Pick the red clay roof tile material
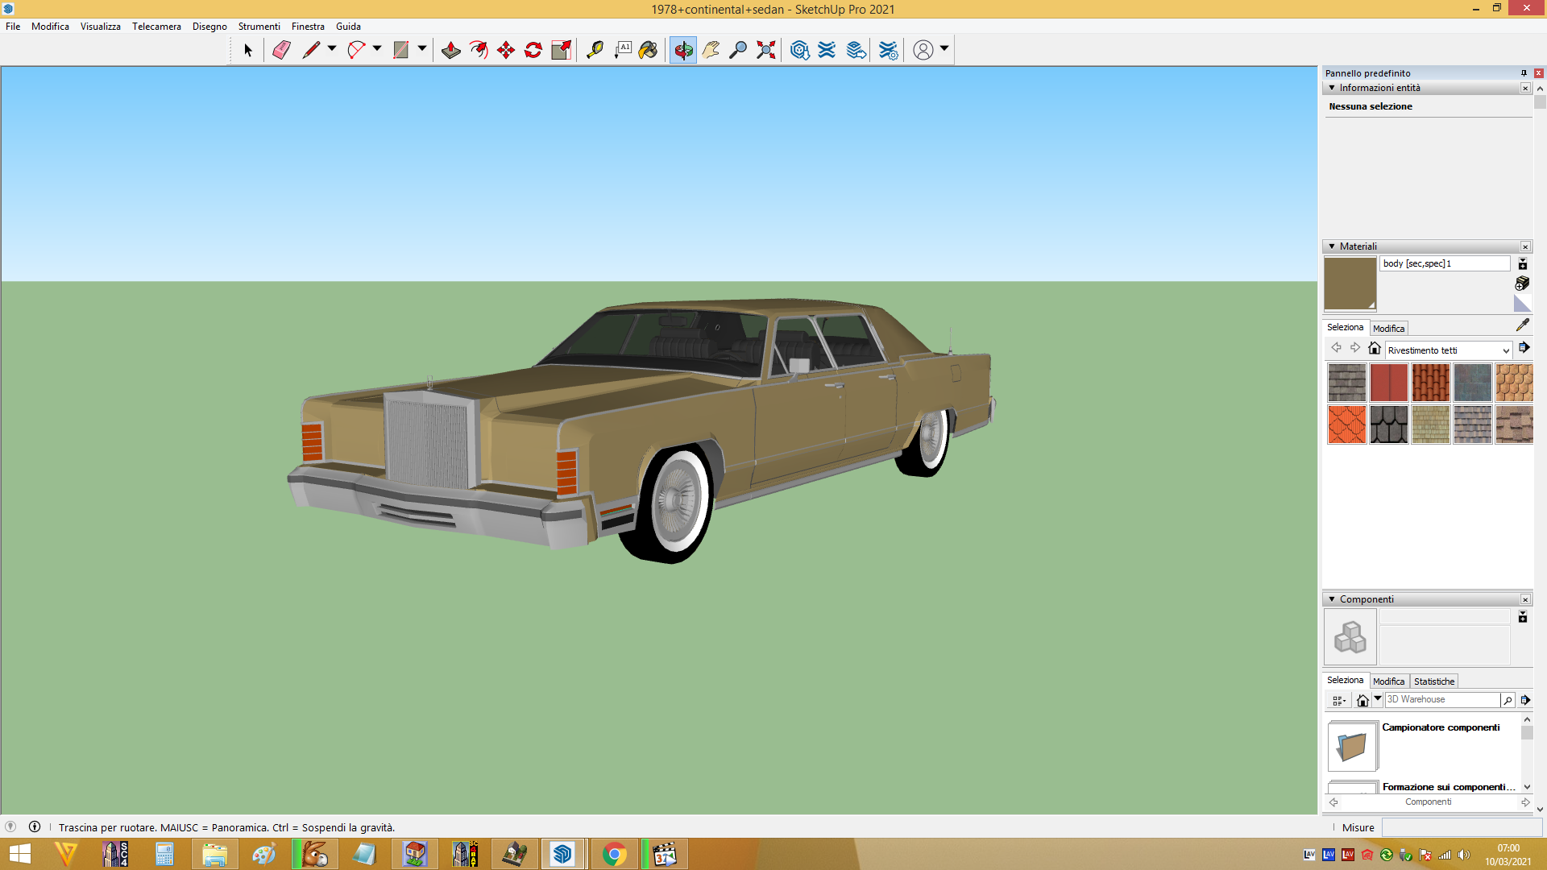Image resolution: width=1547 pixels, height=870 pixels. (1430, 383)
